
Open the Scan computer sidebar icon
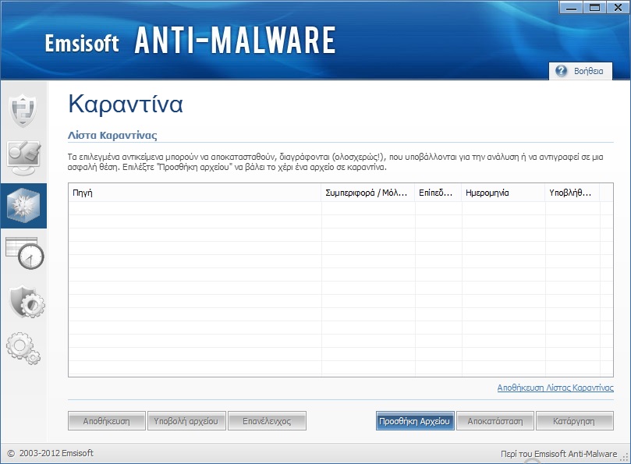23,158
